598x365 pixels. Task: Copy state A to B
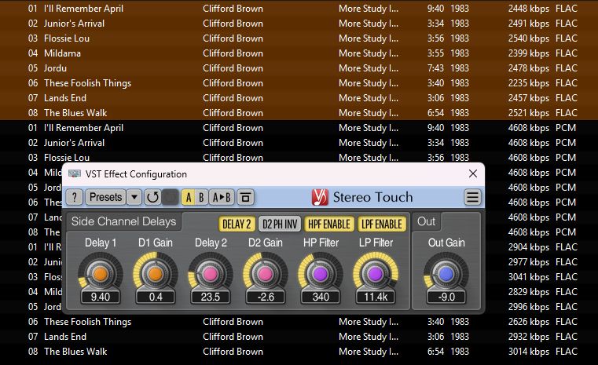(222, 197)
